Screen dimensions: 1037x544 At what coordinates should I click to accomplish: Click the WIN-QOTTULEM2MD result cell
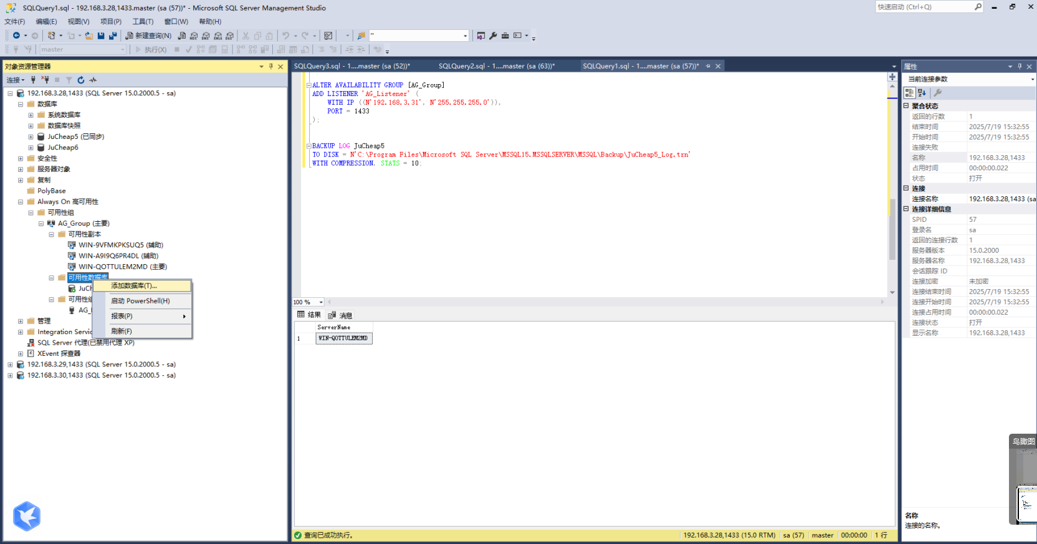coord(344,338)
